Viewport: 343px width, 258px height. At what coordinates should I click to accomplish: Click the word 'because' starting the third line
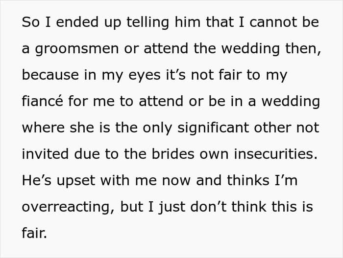[x=50, y=75]
